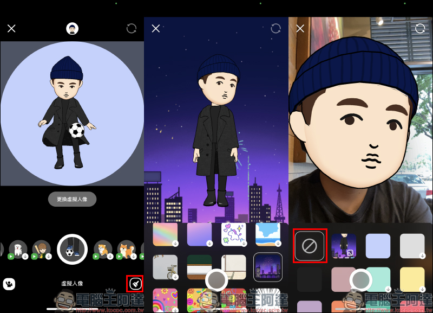Pick the light gray color swatch
Image resolution: width=433 pixels, height=313 pixels.
point(412,246)
